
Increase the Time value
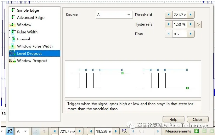(x=191, y=34)
